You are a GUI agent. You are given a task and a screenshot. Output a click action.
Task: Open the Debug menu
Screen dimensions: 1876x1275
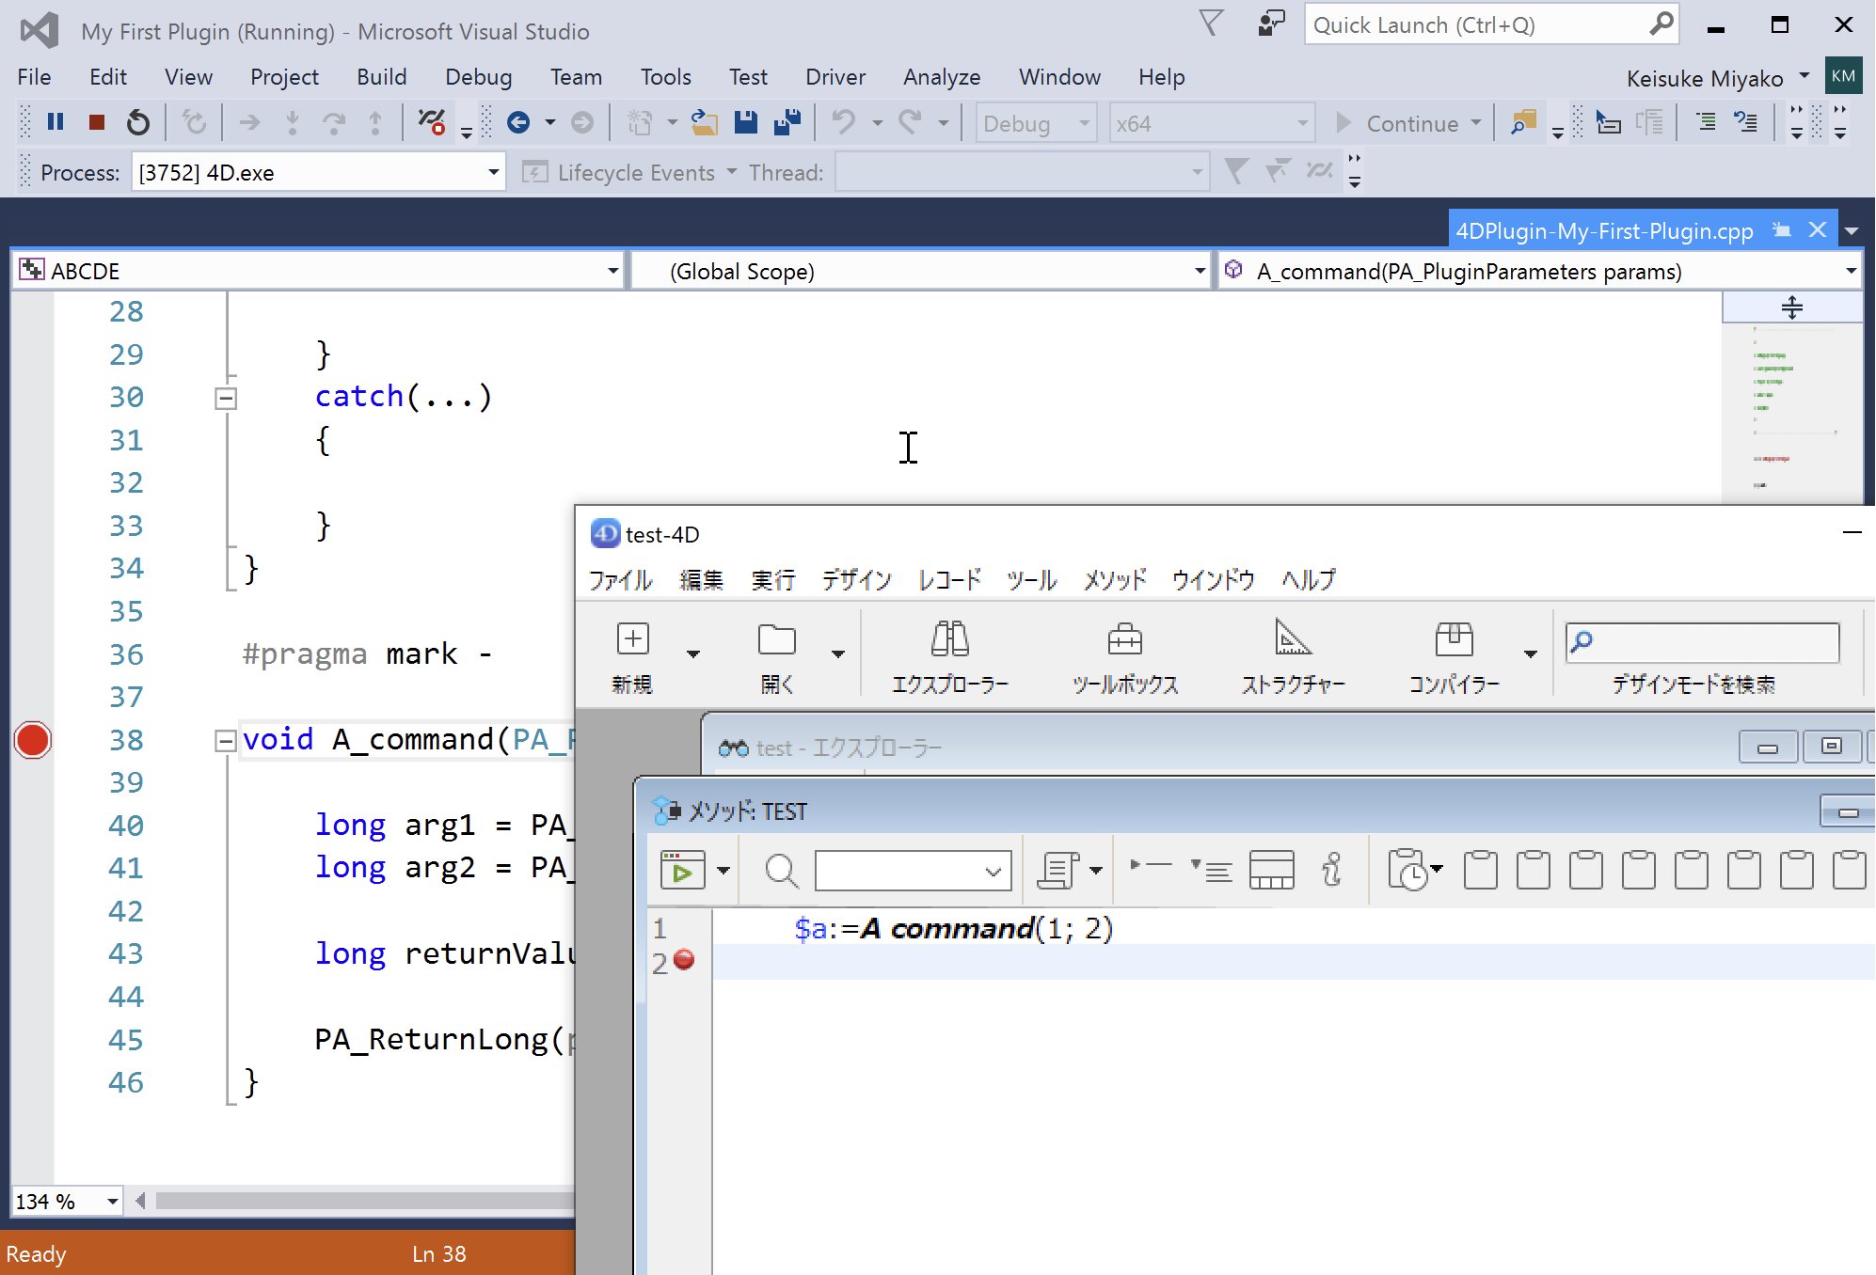(x=478, y=76)
